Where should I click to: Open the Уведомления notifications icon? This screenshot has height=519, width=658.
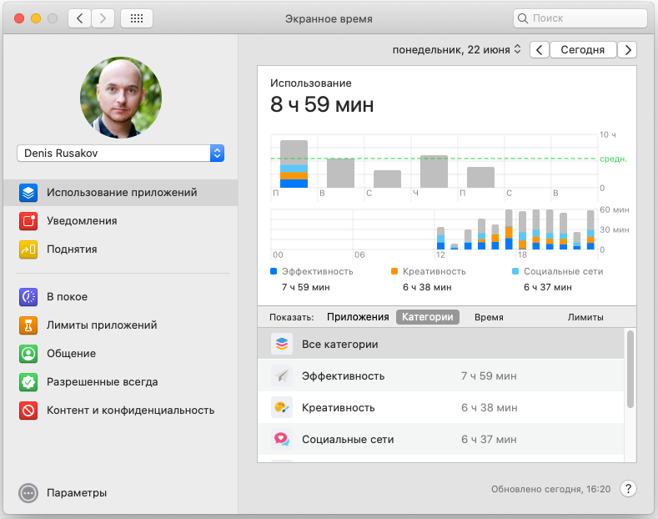[x=28, y=221]
